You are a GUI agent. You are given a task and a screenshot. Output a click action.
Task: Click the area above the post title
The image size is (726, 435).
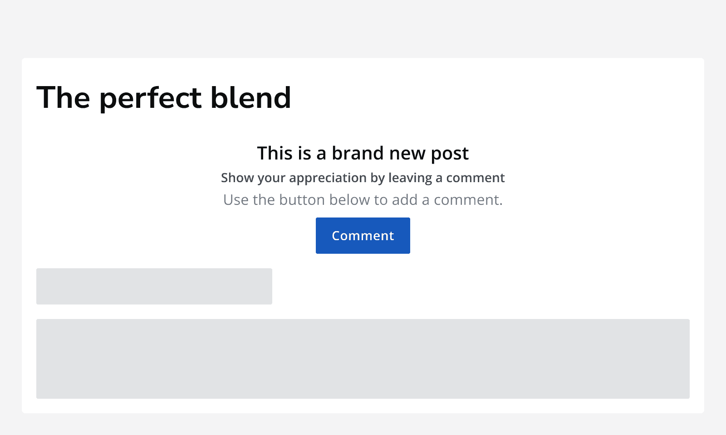(363, 70)
